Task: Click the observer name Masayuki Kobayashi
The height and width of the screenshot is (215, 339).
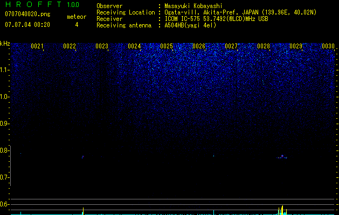Action: pos(193,6)
